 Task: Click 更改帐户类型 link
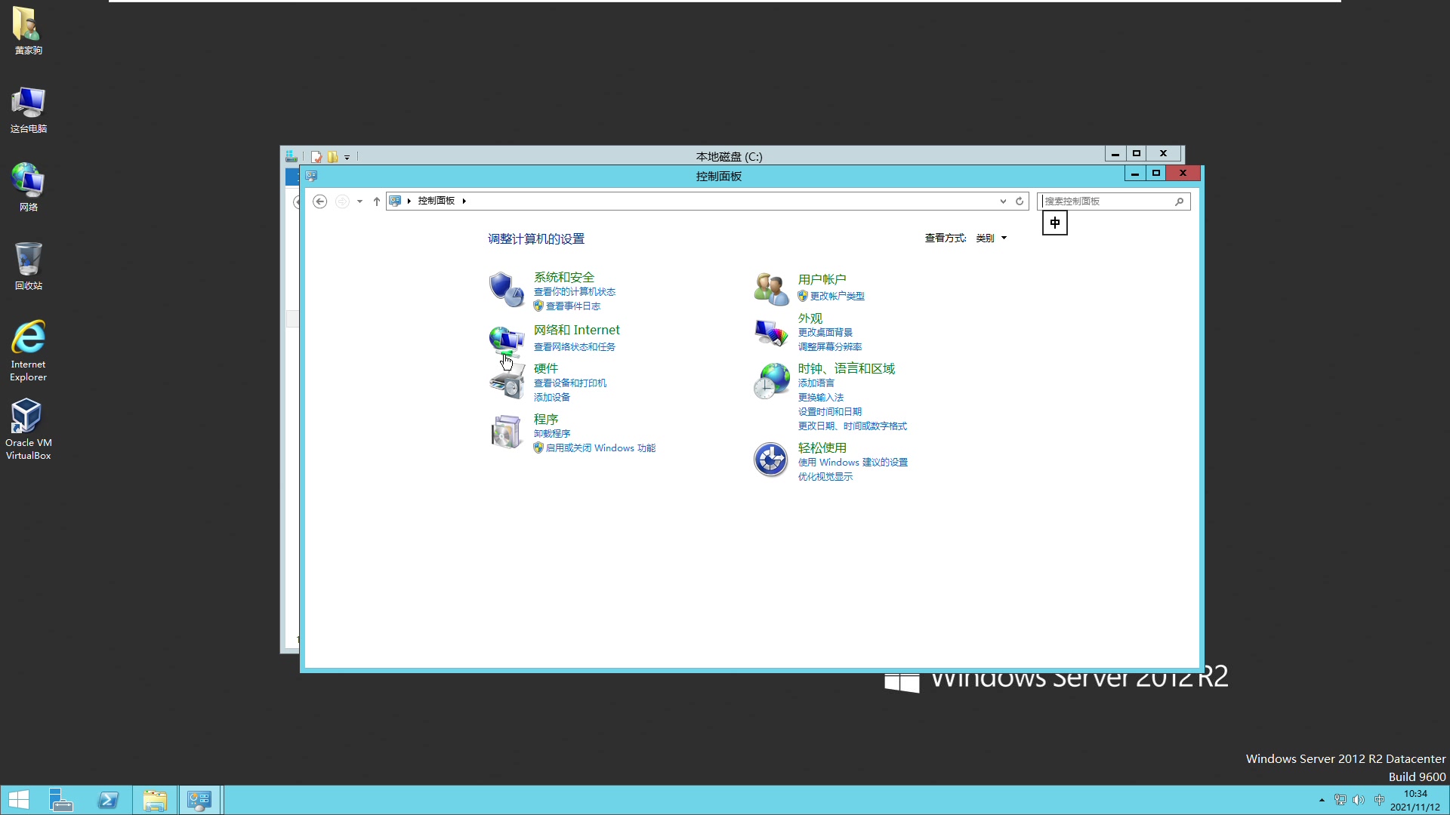tap(837, 297)
